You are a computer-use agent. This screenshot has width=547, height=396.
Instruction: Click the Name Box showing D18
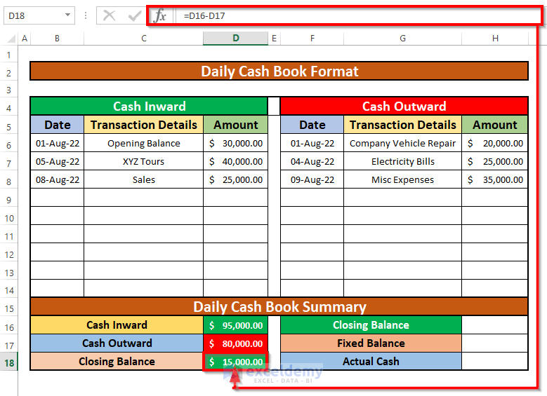(39, 15)
